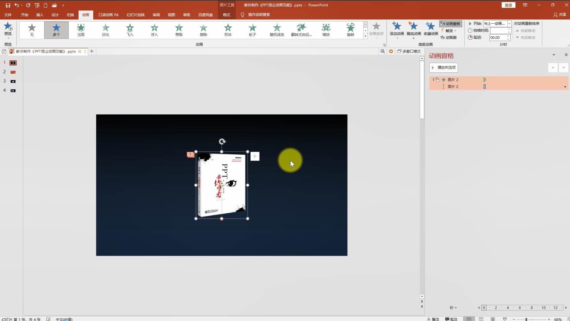
Task: Click zoom in plus button in status bar
Action: tap(549, 319)
